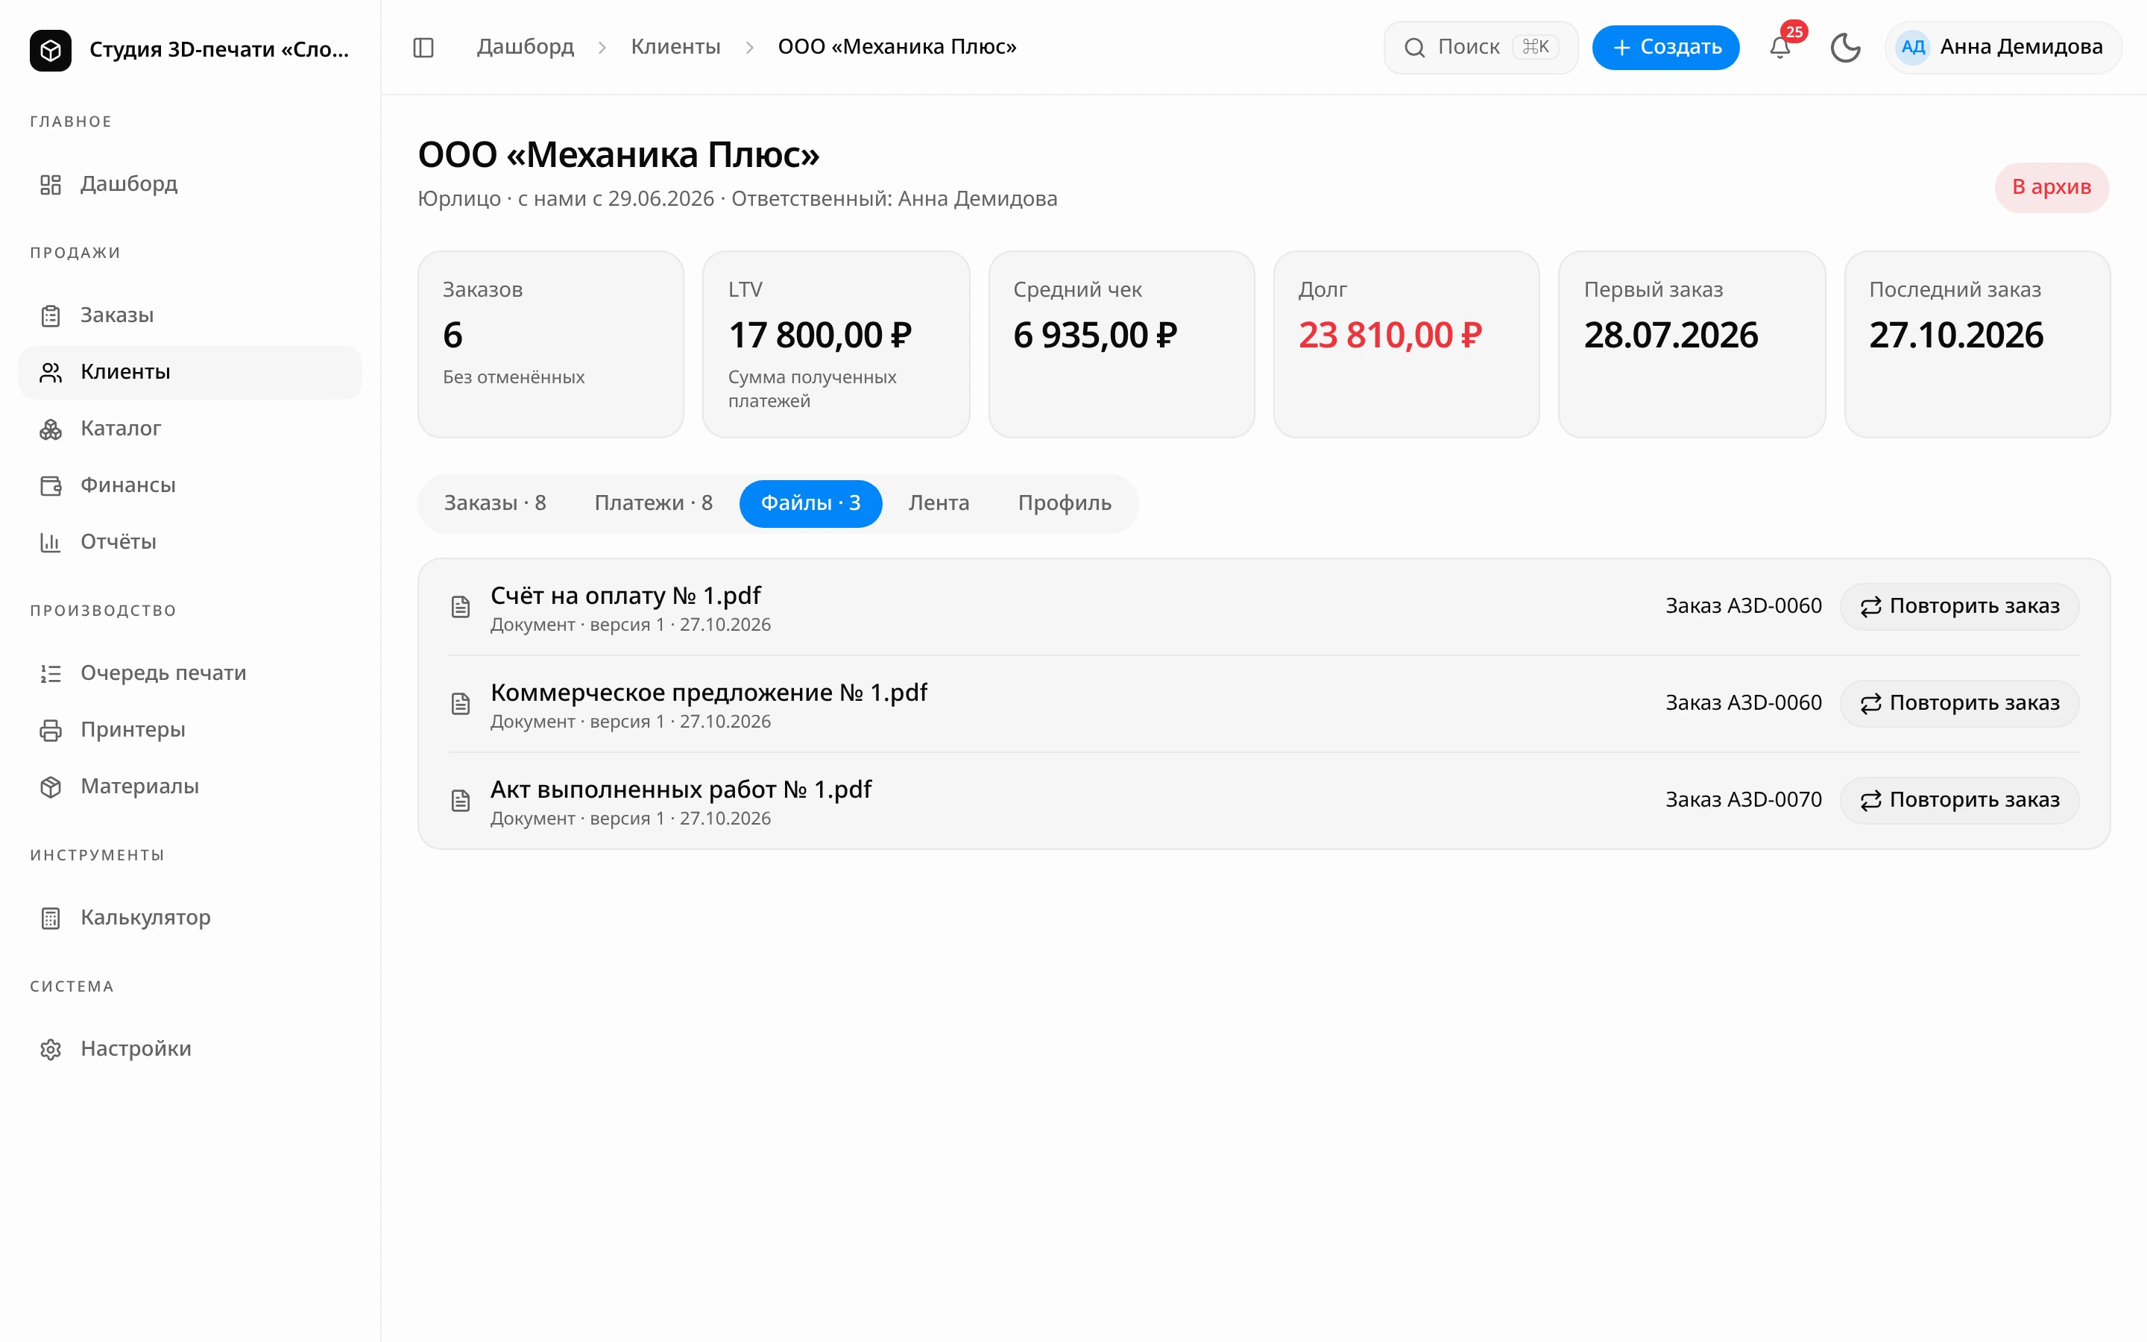The height and width of the screenshot is (1342, 2147).
Task: Open Принтеры in sidebar
Action: click(190, 730)
